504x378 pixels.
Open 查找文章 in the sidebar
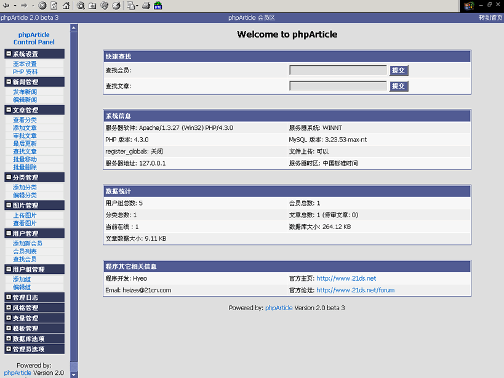point(25,151)
